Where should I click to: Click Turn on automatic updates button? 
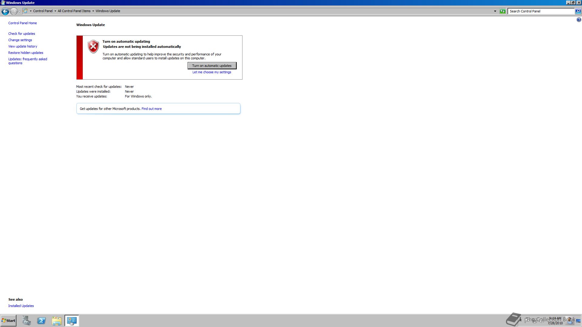point(212,66)
